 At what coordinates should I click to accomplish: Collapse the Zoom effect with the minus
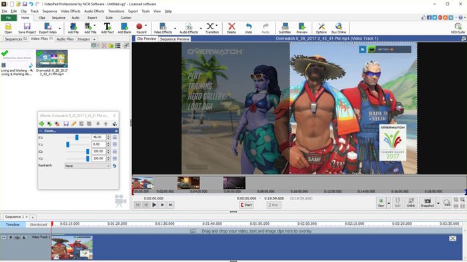pyautogui.click(x=41, y=131)
